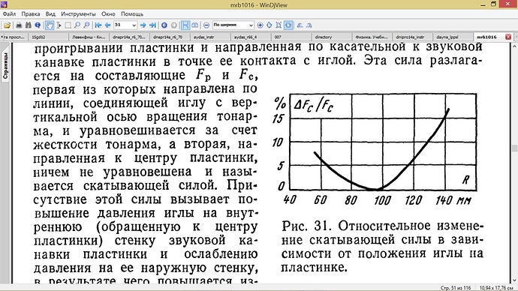The height and width of the screenshot is (291, 518).
Task: Switch to the dayna_lppsl tab
Action: coord(453,37)
